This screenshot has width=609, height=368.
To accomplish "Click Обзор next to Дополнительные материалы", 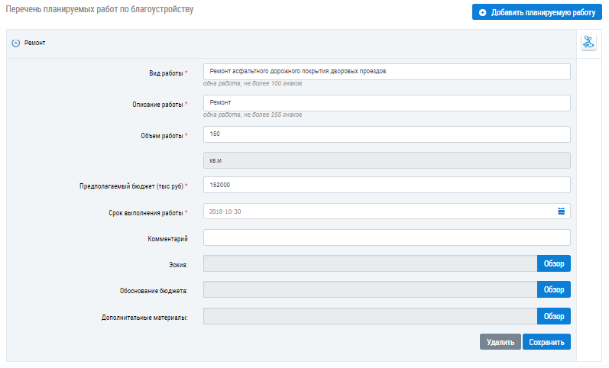I will point(553,316).
